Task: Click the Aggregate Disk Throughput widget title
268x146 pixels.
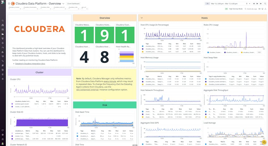Action: [x=216, y=90]
